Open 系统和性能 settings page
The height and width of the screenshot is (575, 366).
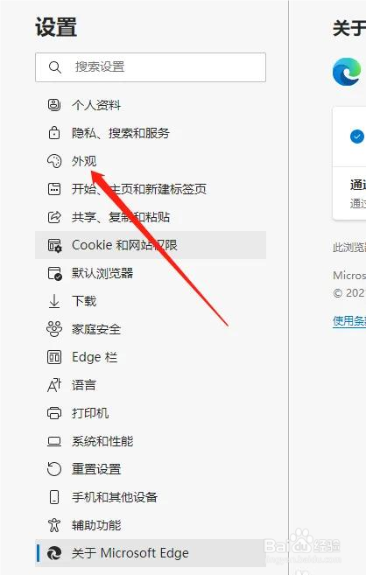click(151, 441)
